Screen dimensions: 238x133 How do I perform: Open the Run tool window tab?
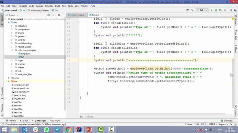click(x=24, y=121)
